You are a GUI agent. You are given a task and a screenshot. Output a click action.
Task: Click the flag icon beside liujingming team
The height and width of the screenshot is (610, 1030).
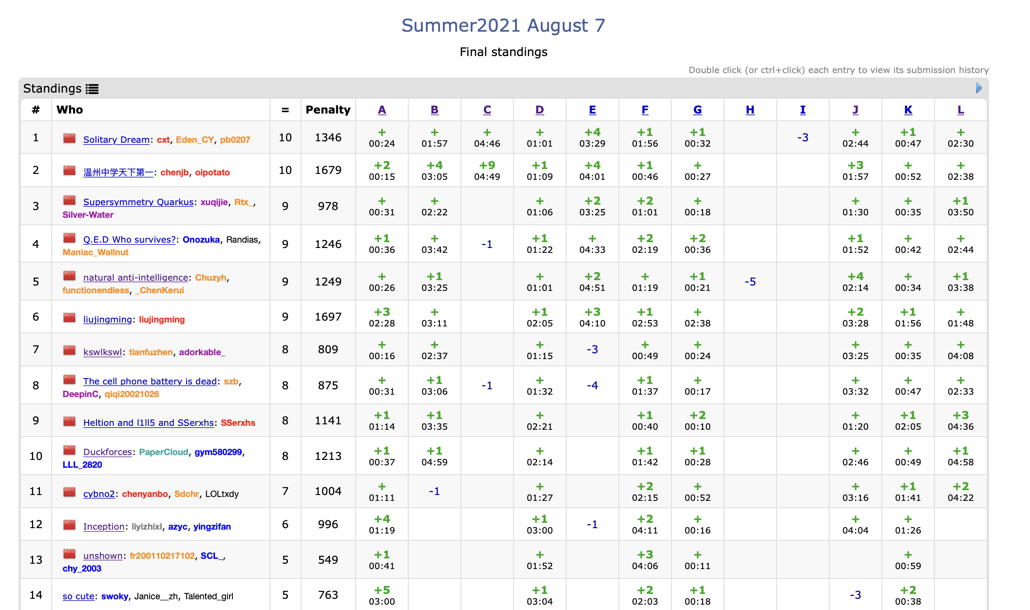click(x=70, y=318)
